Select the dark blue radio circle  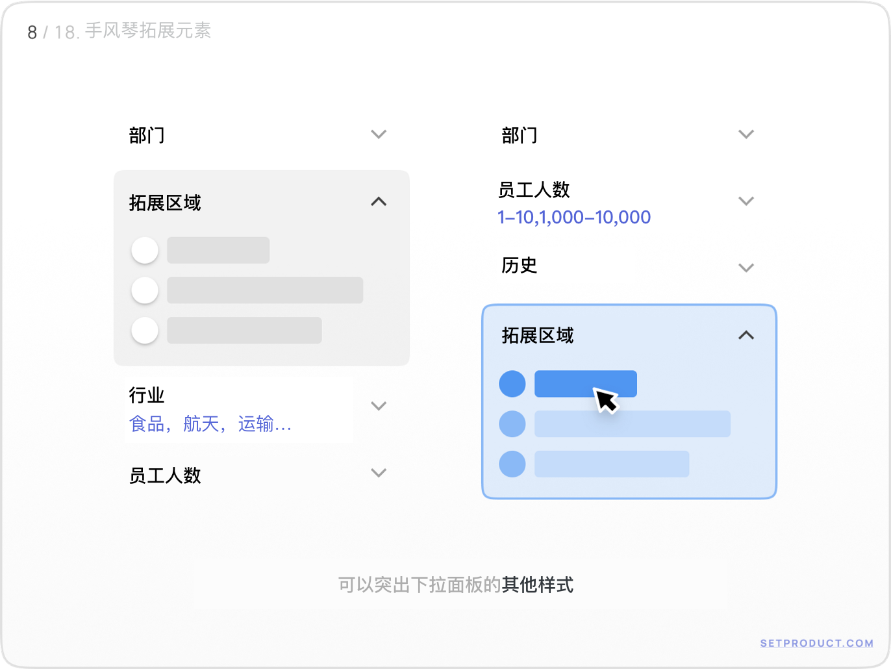coord(512,384)
